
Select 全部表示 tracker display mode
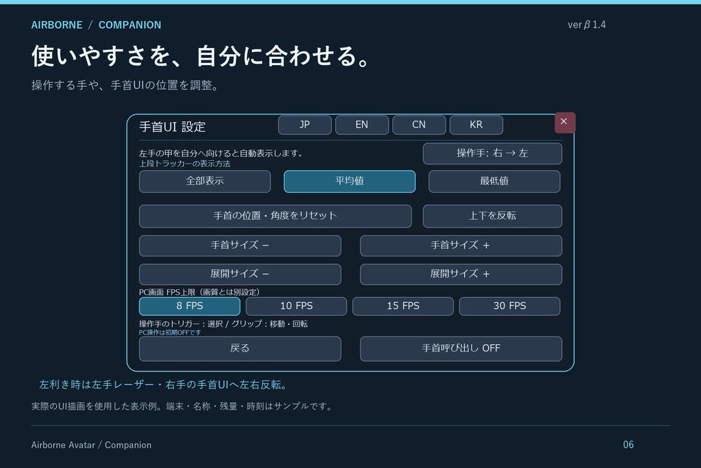[205, 181]
